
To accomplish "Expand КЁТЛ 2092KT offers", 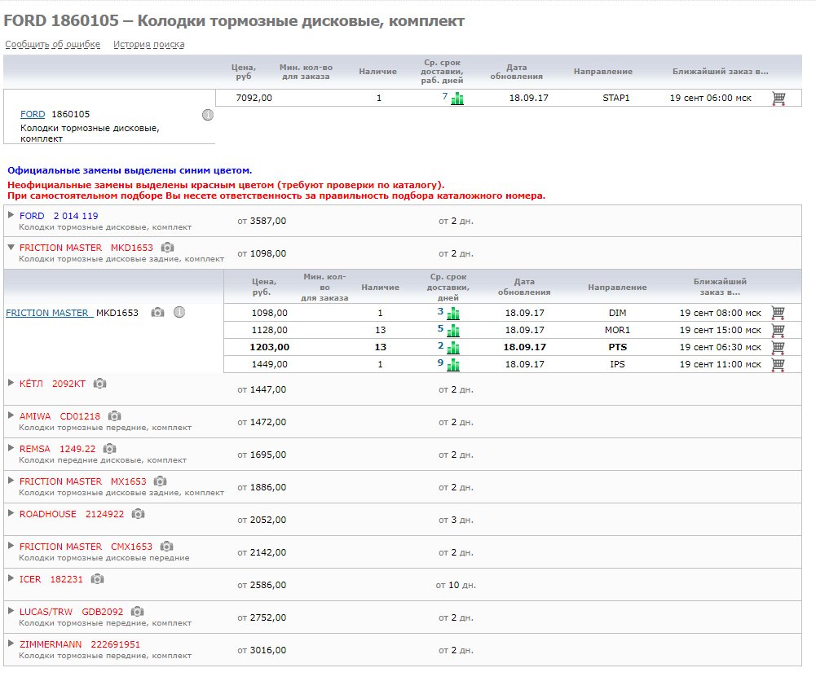I will [11, 383].
